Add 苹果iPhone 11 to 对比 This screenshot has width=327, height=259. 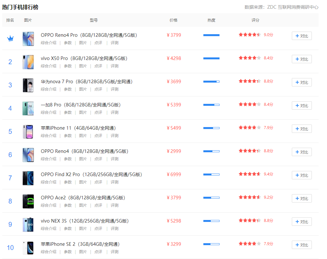301,129
